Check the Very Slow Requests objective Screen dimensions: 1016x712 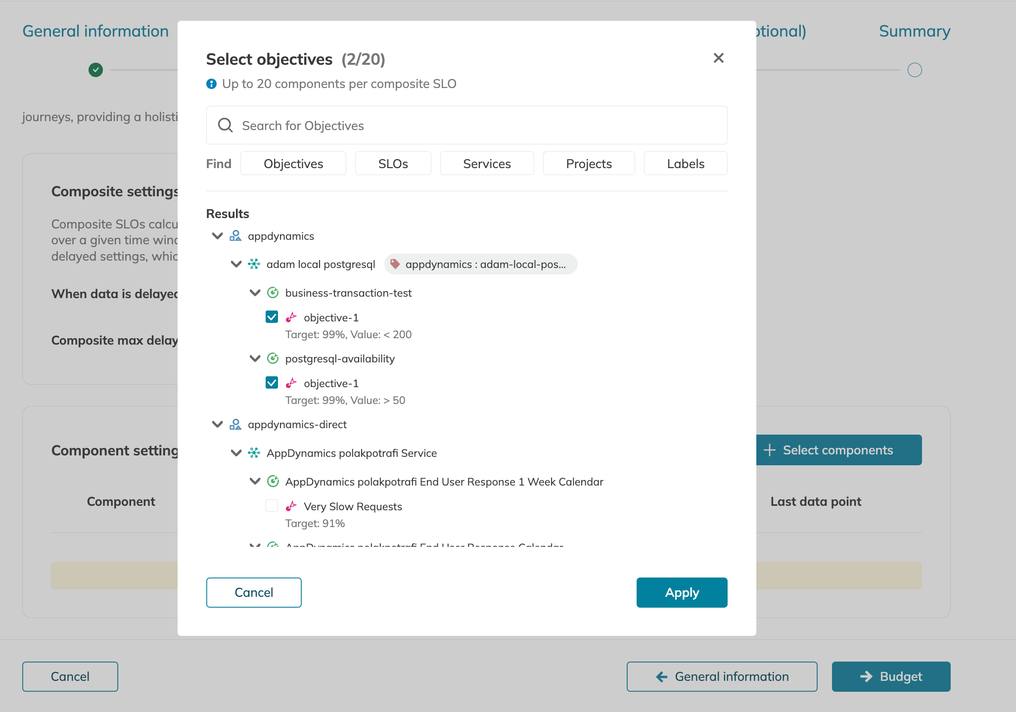click(272, 506)
